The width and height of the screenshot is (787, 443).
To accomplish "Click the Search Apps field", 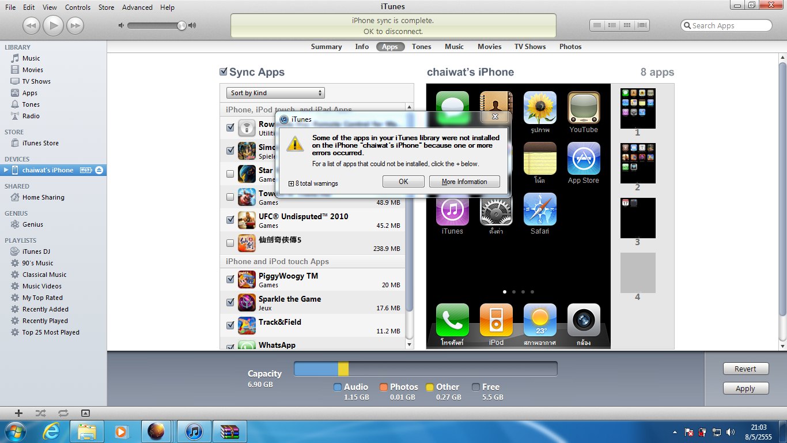I will coord(727,25).
